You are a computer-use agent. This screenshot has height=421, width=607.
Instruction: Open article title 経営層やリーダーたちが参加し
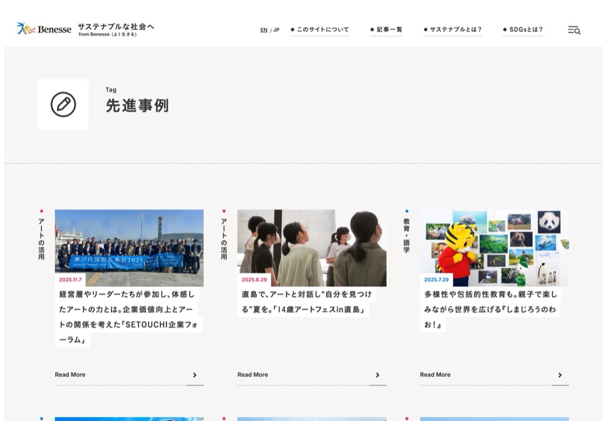129,317
